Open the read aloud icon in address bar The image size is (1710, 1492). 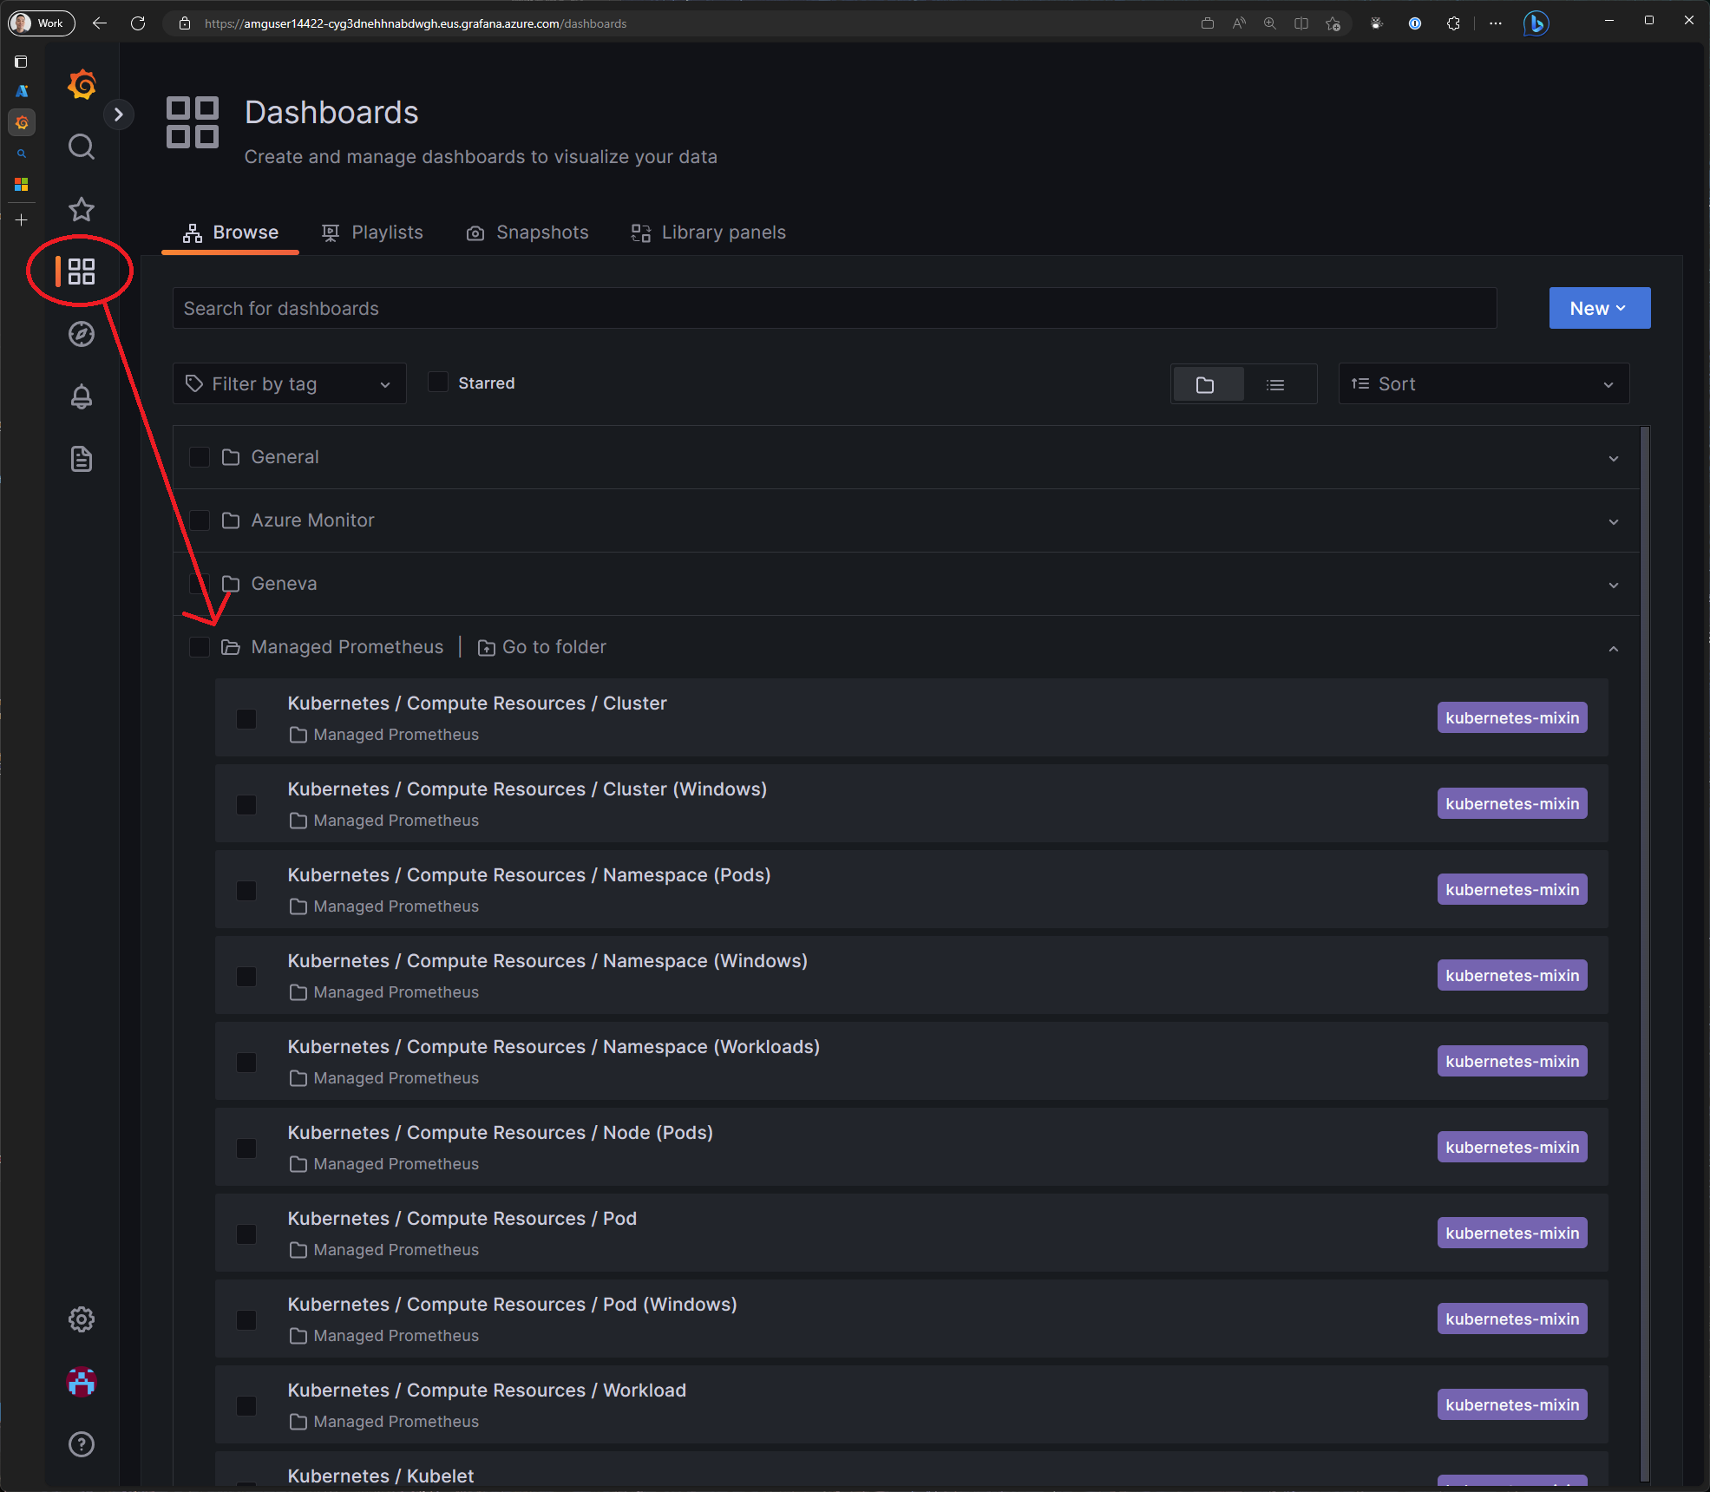click(x=1239, y=23)
